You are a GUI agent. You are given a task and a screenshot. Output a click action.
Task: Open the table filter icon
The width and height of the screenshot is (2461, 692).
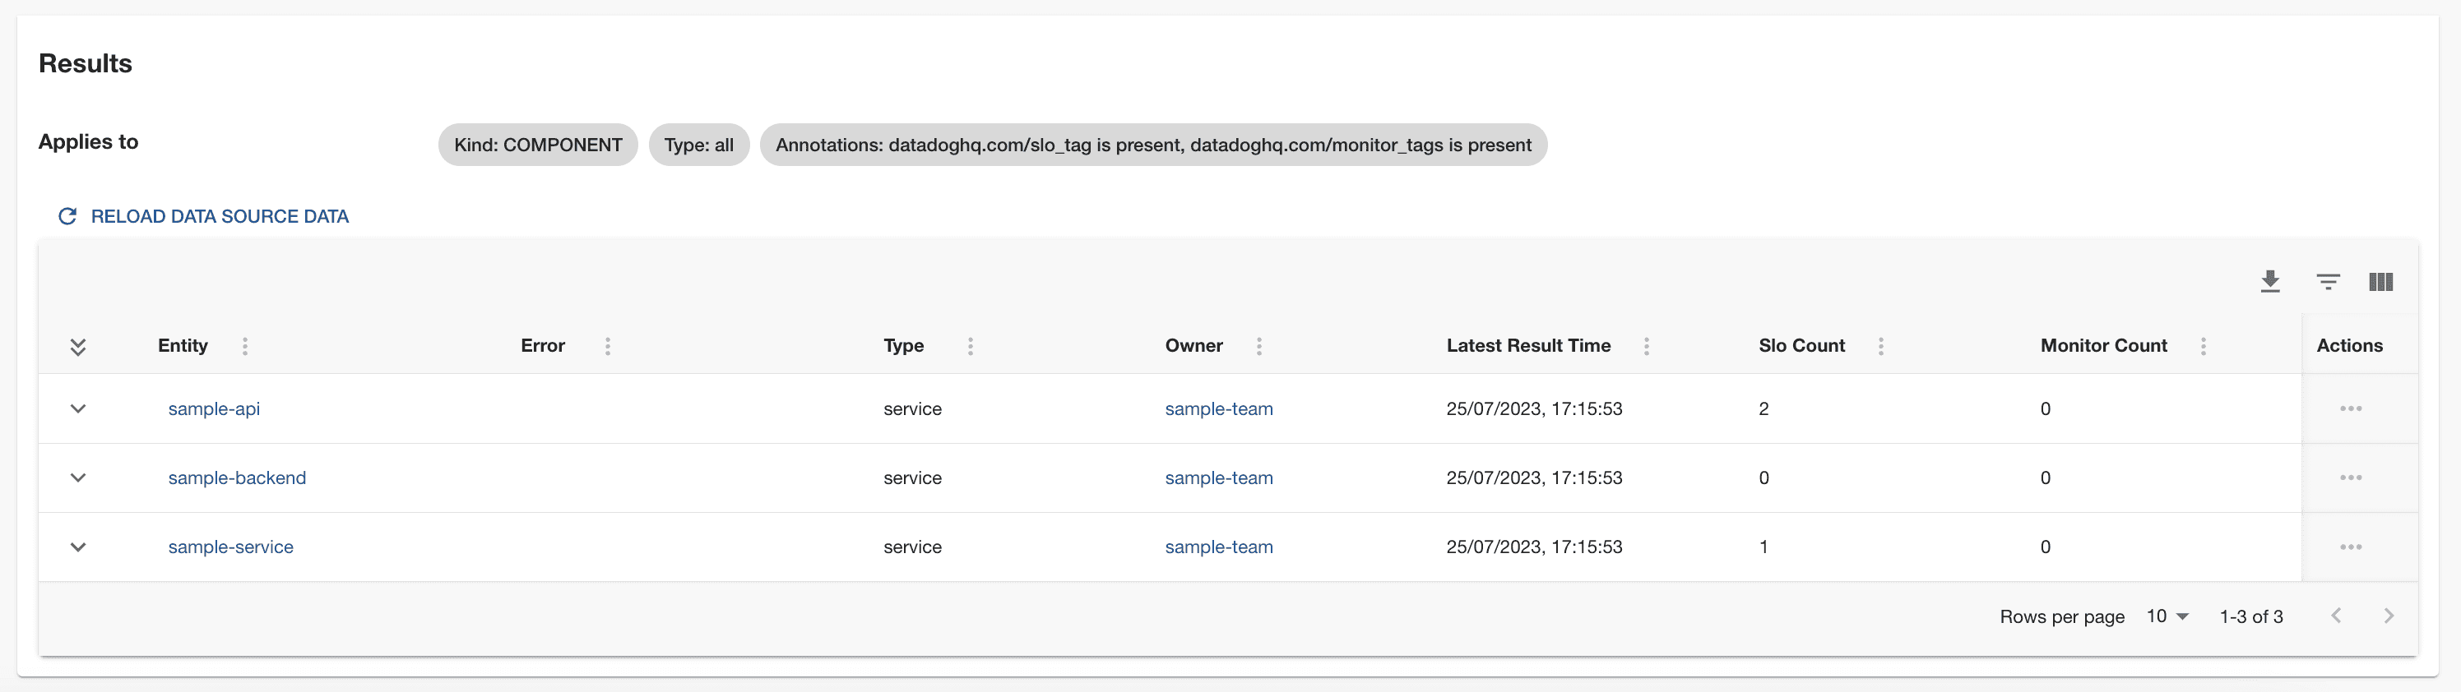click(x=2327, y=282)
